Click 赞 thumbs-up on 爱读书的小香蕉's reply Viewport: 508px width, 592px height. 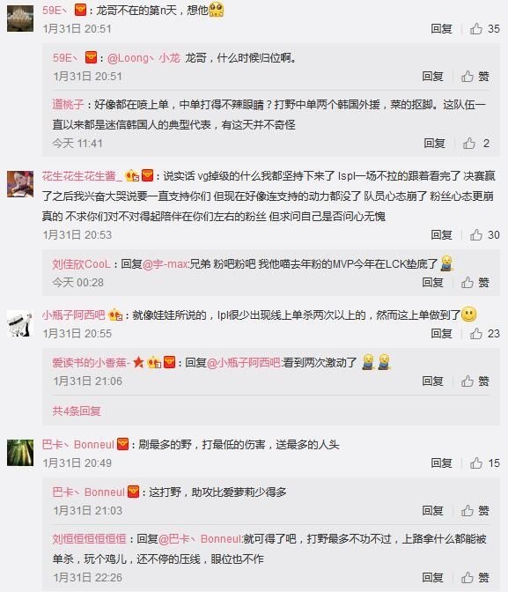(x=475, y=381)
